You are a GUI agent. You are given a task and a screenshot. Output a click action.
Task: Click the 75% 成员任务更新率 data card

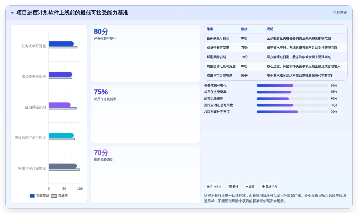[145, 114]
